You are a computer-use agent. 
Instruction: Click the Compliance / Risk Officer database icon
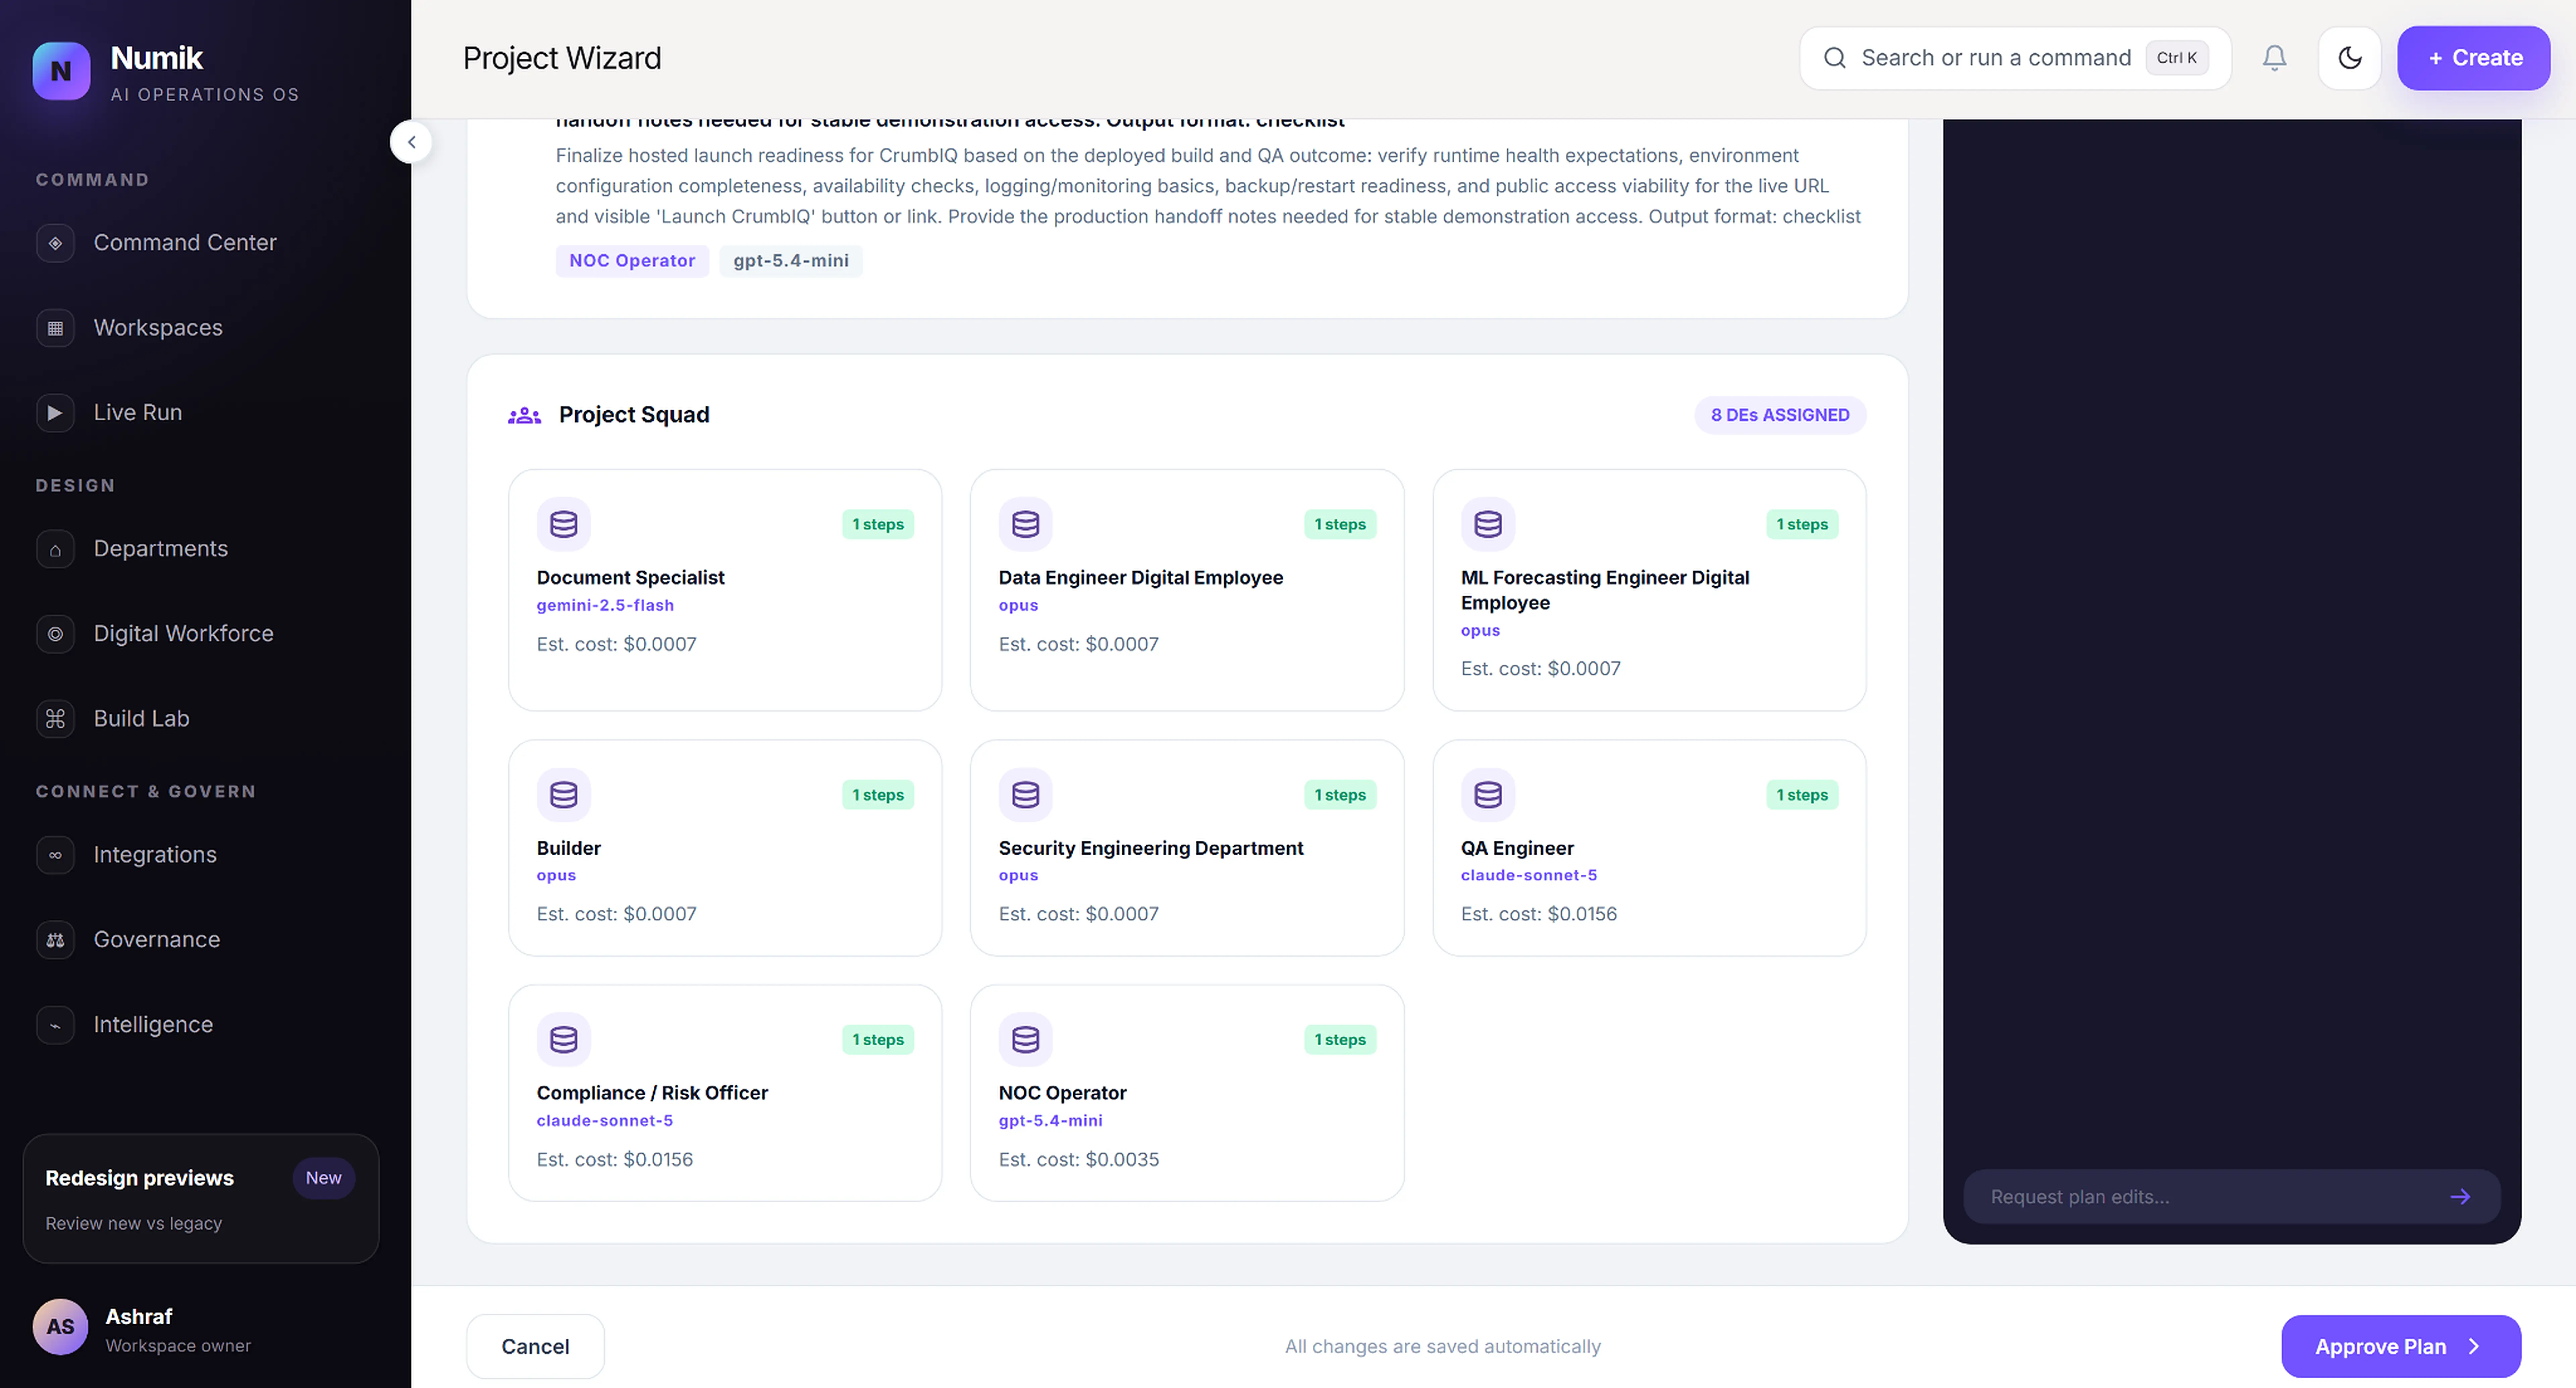pos(564,1039)
